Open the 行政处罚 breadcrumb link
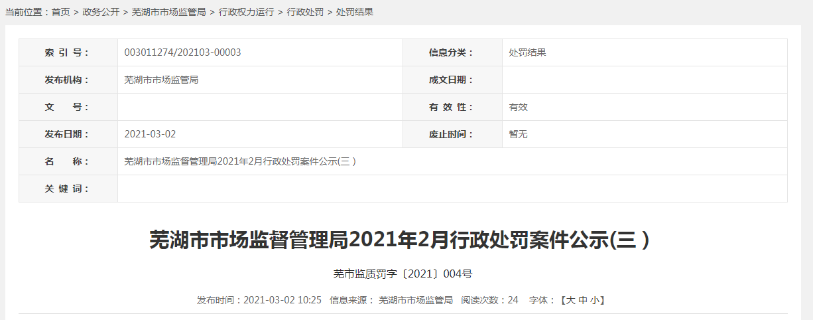Screen dimensions: 813x320 (305, 12)
